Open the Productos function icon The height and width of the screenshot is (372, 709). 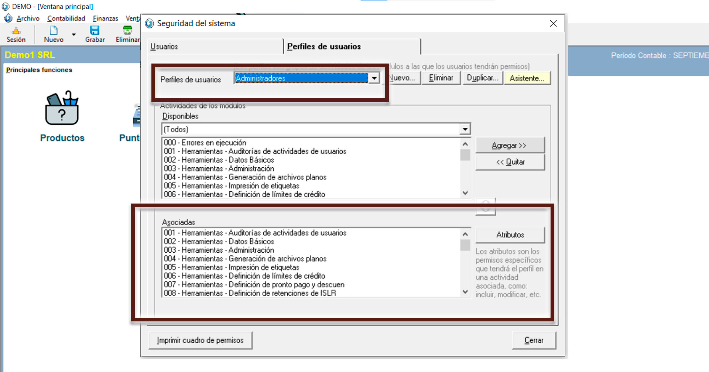pos(62,109)
